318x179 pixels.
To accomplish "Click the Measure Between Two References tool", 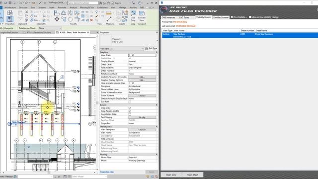I will coord(109,19).
